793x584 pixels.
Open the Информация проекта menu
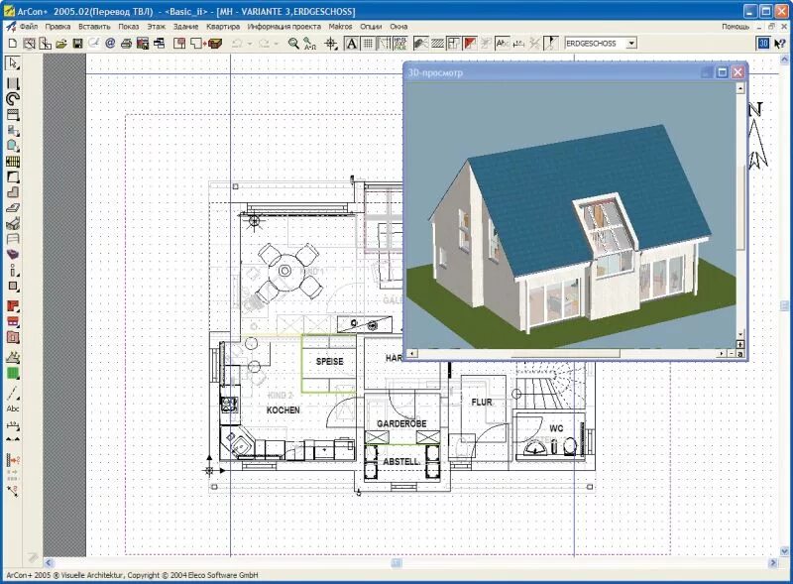coord(283,27)
